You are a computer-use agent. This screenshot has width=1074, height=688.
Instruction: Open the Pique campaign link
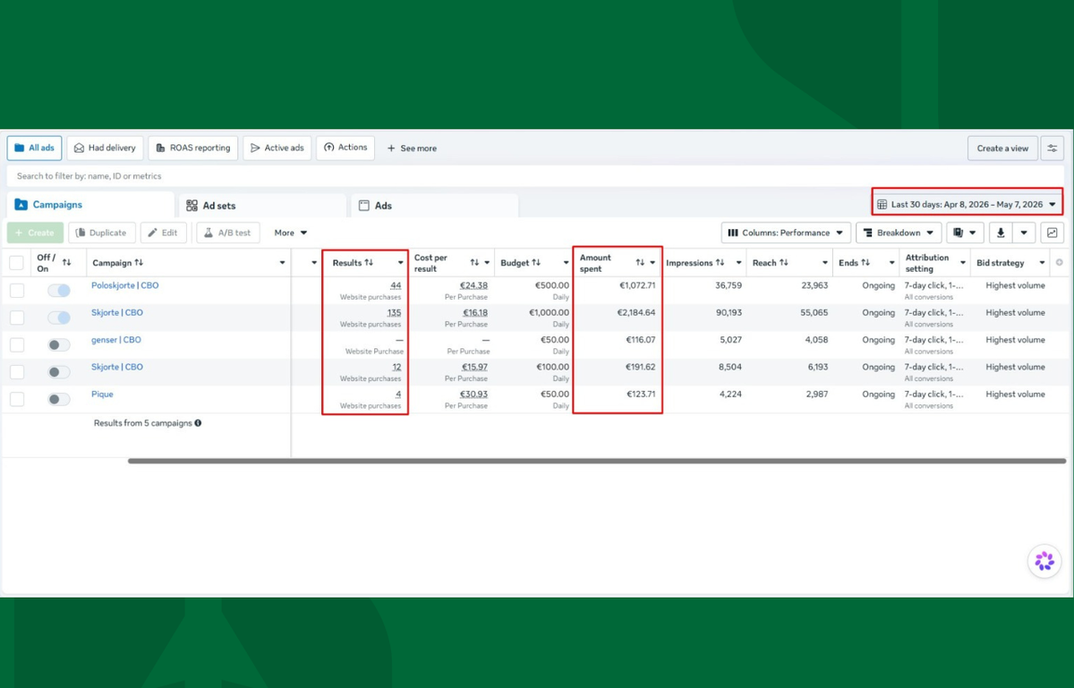click(x=102, y=394)
